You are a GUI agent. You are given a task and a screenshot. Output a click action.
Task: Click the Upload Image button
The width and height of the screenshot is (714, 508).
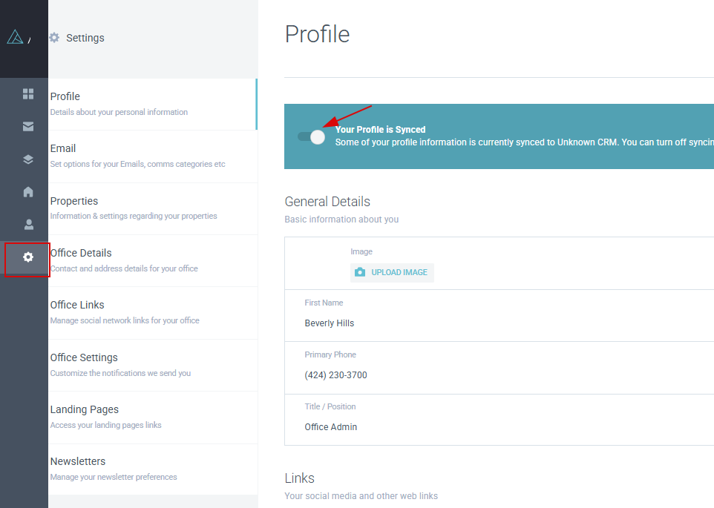pos(393,272)
